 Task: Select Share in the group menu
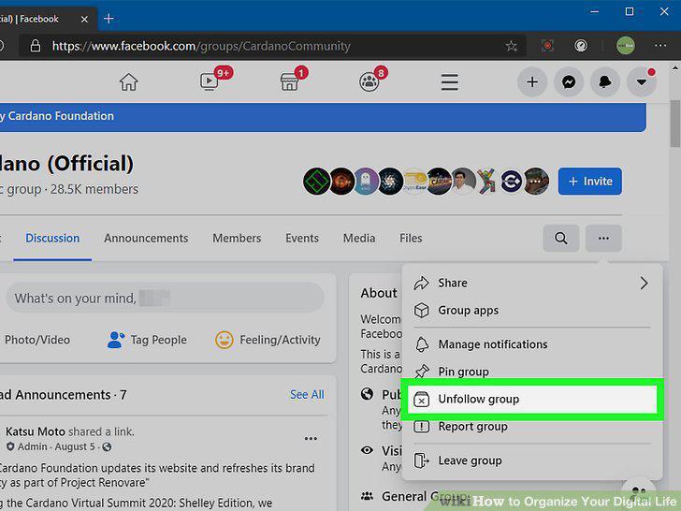point(532,283)
